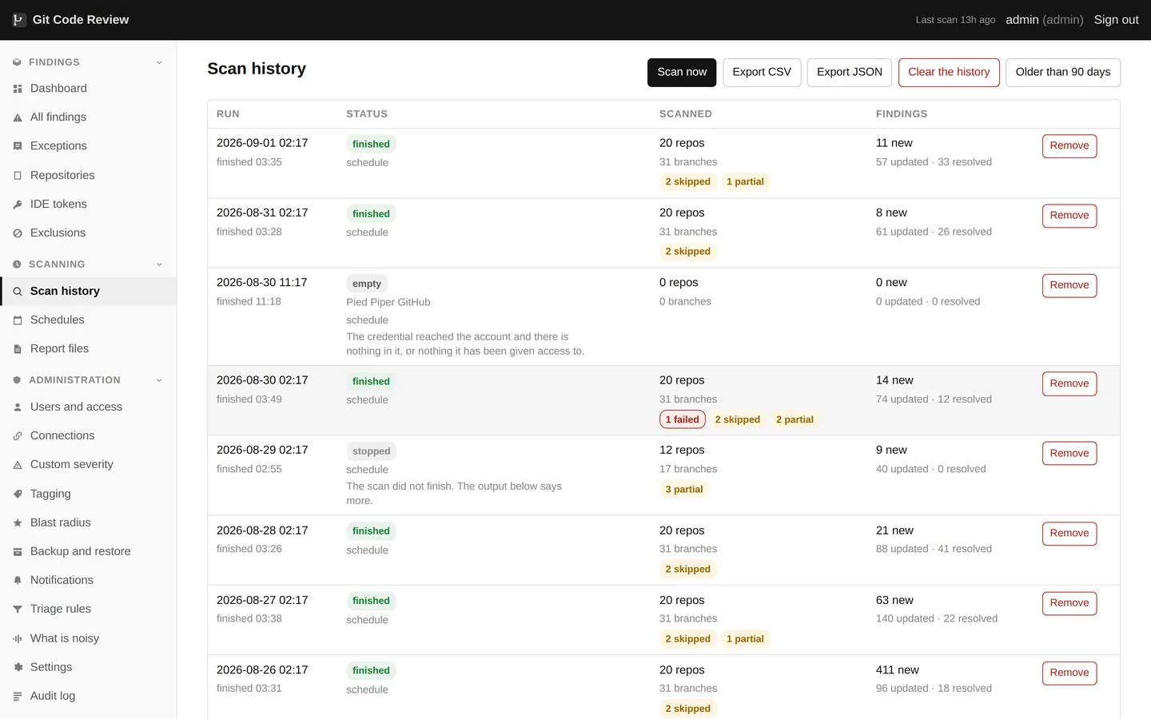1151x719 pixels.
Task: Click the Findings section header icon
Action: pos(17,62)
